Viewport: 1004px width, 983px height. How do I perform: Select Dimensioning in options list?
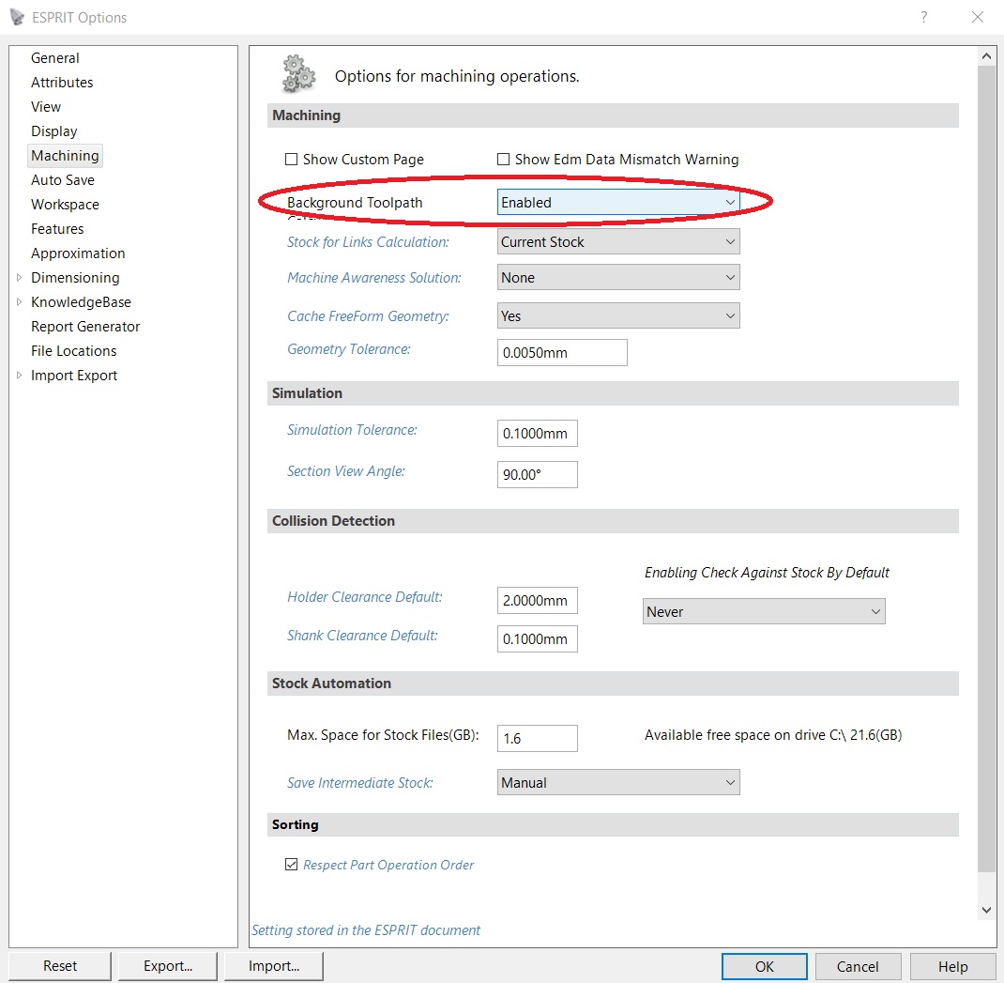click(x=76, y=278)
